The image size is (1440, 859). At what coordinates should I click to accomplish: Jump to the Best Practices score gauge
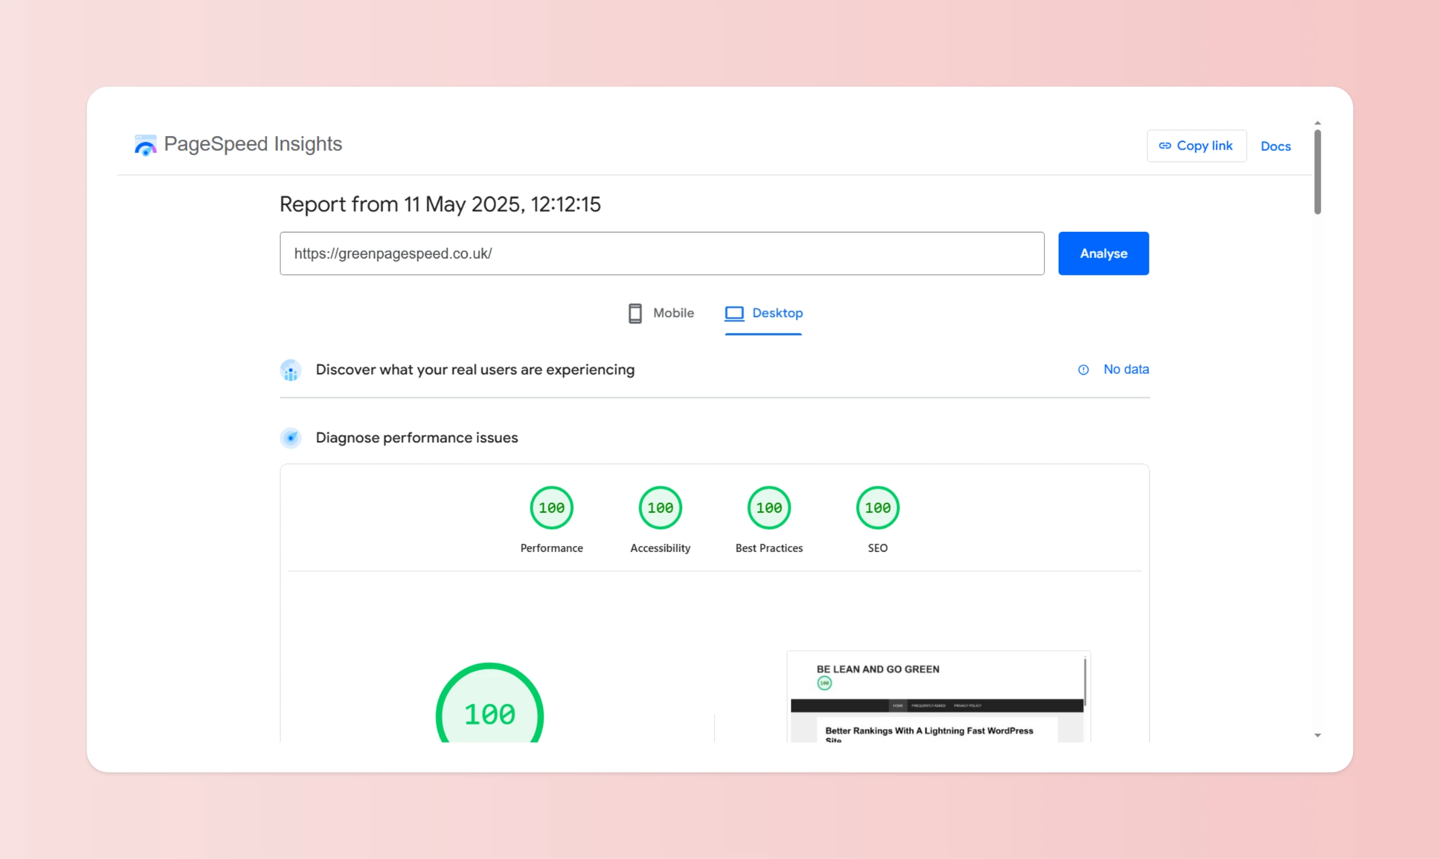(x=769, y=508)
